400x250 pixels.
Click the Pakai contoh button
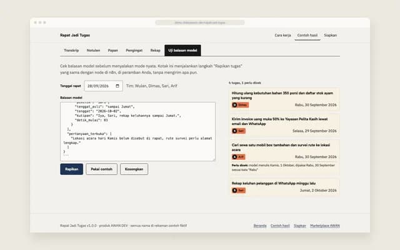101,169
